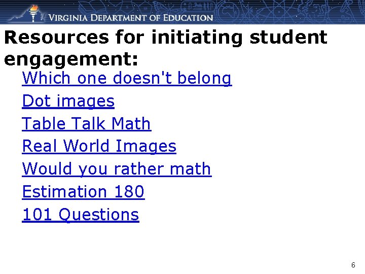Open the 'Which one doesn't belong' link
365x274 pixels.
pyautogui.click(x=127, y=79)
